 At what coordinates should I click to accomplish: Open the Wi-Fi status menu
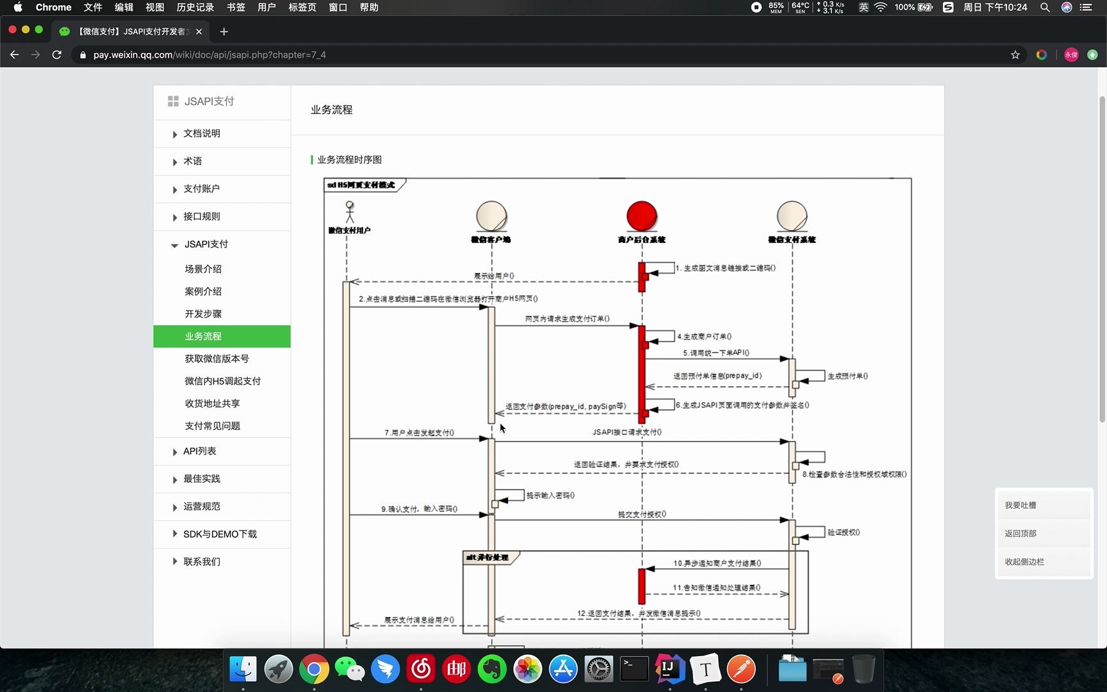pos(881,8)
